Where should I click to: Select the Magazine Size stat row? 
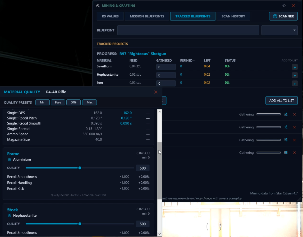(x=78, y=139)
